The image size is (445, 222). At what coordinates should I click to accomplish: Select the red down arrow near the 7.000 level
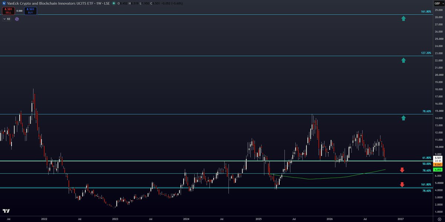[402, 170]
